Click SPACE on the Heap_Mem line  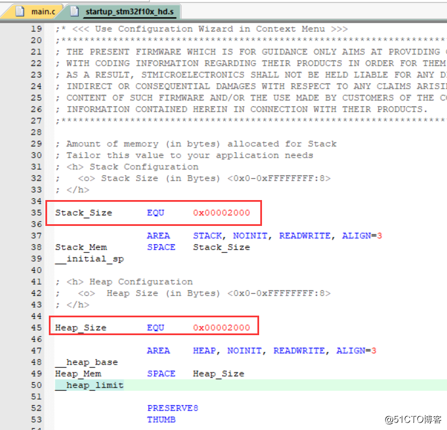[161, 374]
